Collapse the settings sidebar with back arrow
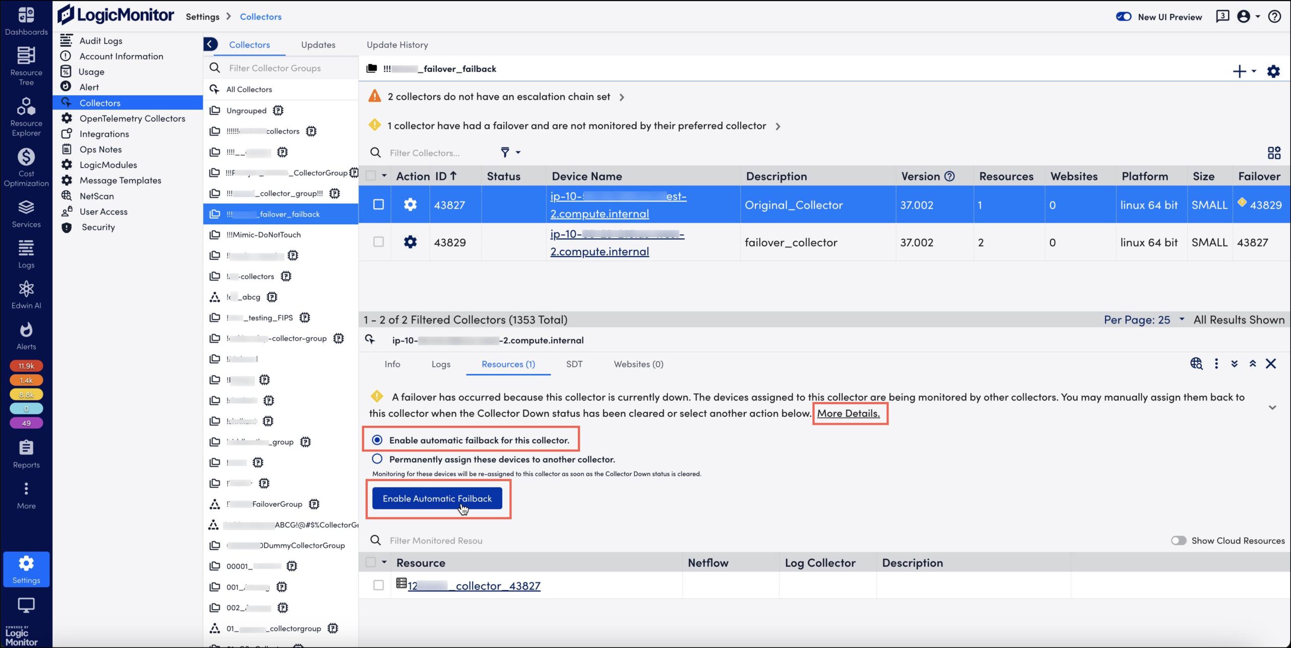Image resolution: width=1291 pixels, height=648 pixels. [210, 44]
